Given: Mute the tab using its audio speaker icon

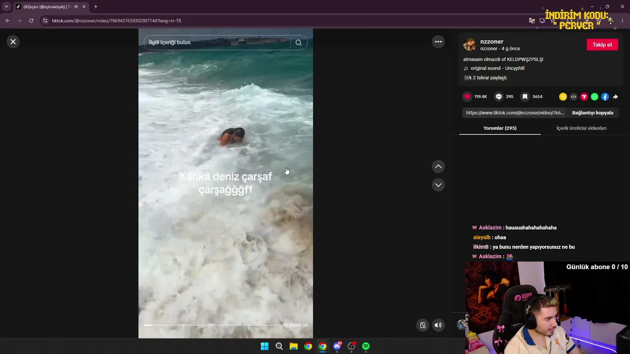Looking at the screenshot, I should (x=76, y=7).
